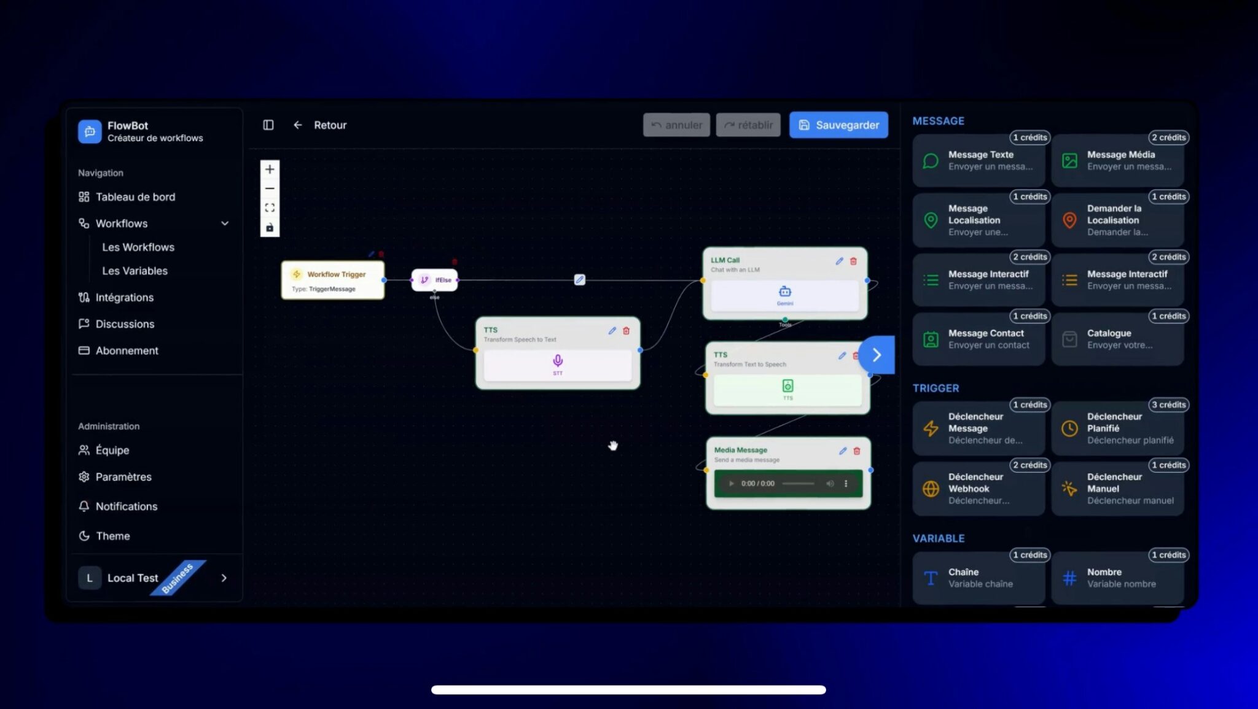Play audio in Media Message node
The width and height of the screenshot is (1258, 709).
pyautogui.click(x=731, y=484)
